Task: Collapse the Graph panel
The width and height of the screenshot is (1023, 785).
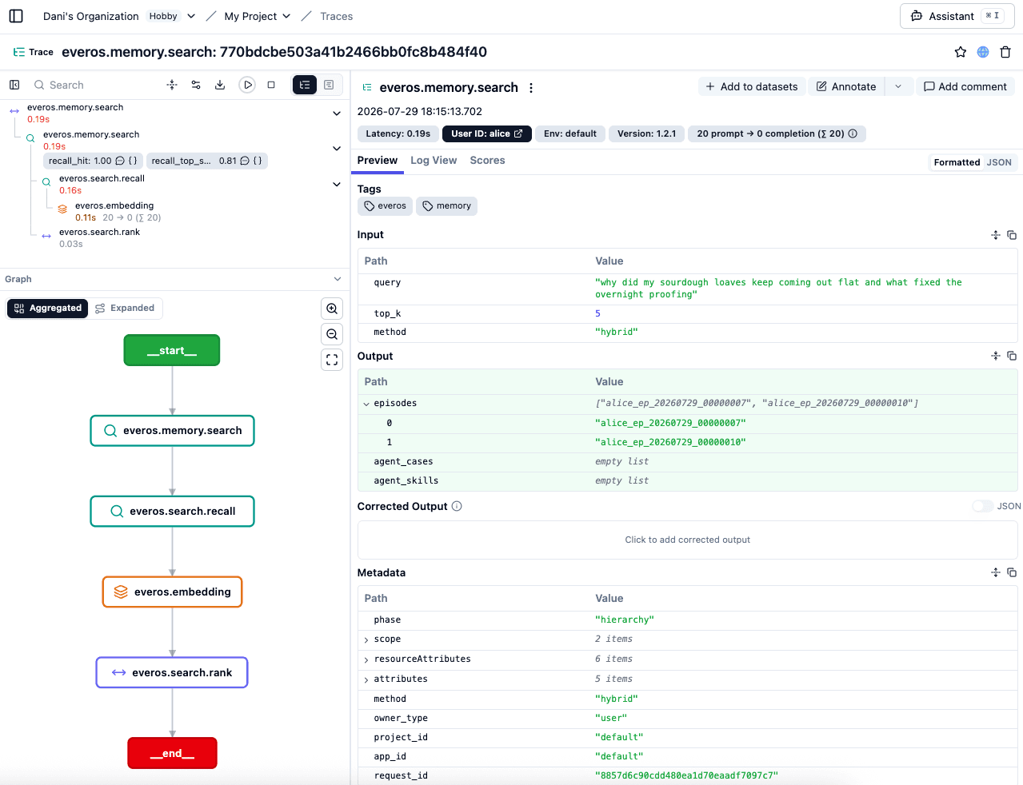Action: tap(338, 279)
